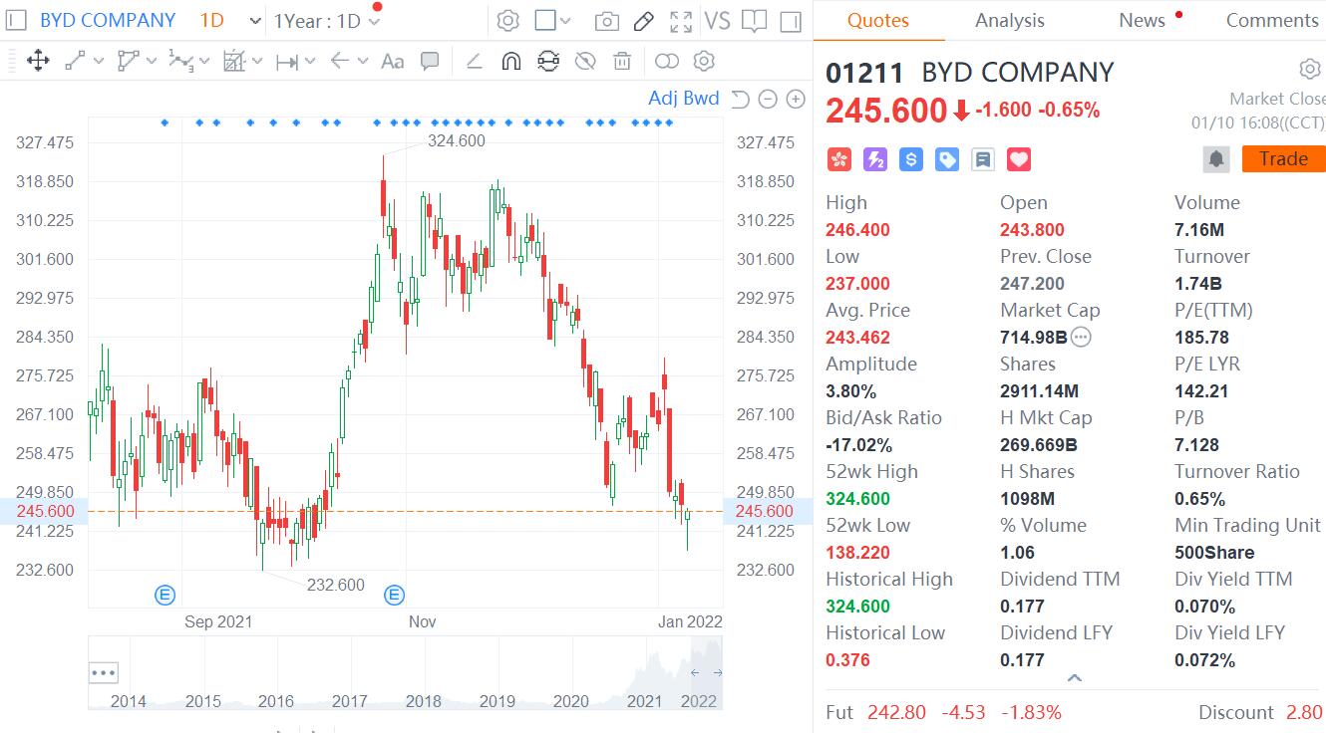Select the wave pattern drawing tool

click(180, 62)
